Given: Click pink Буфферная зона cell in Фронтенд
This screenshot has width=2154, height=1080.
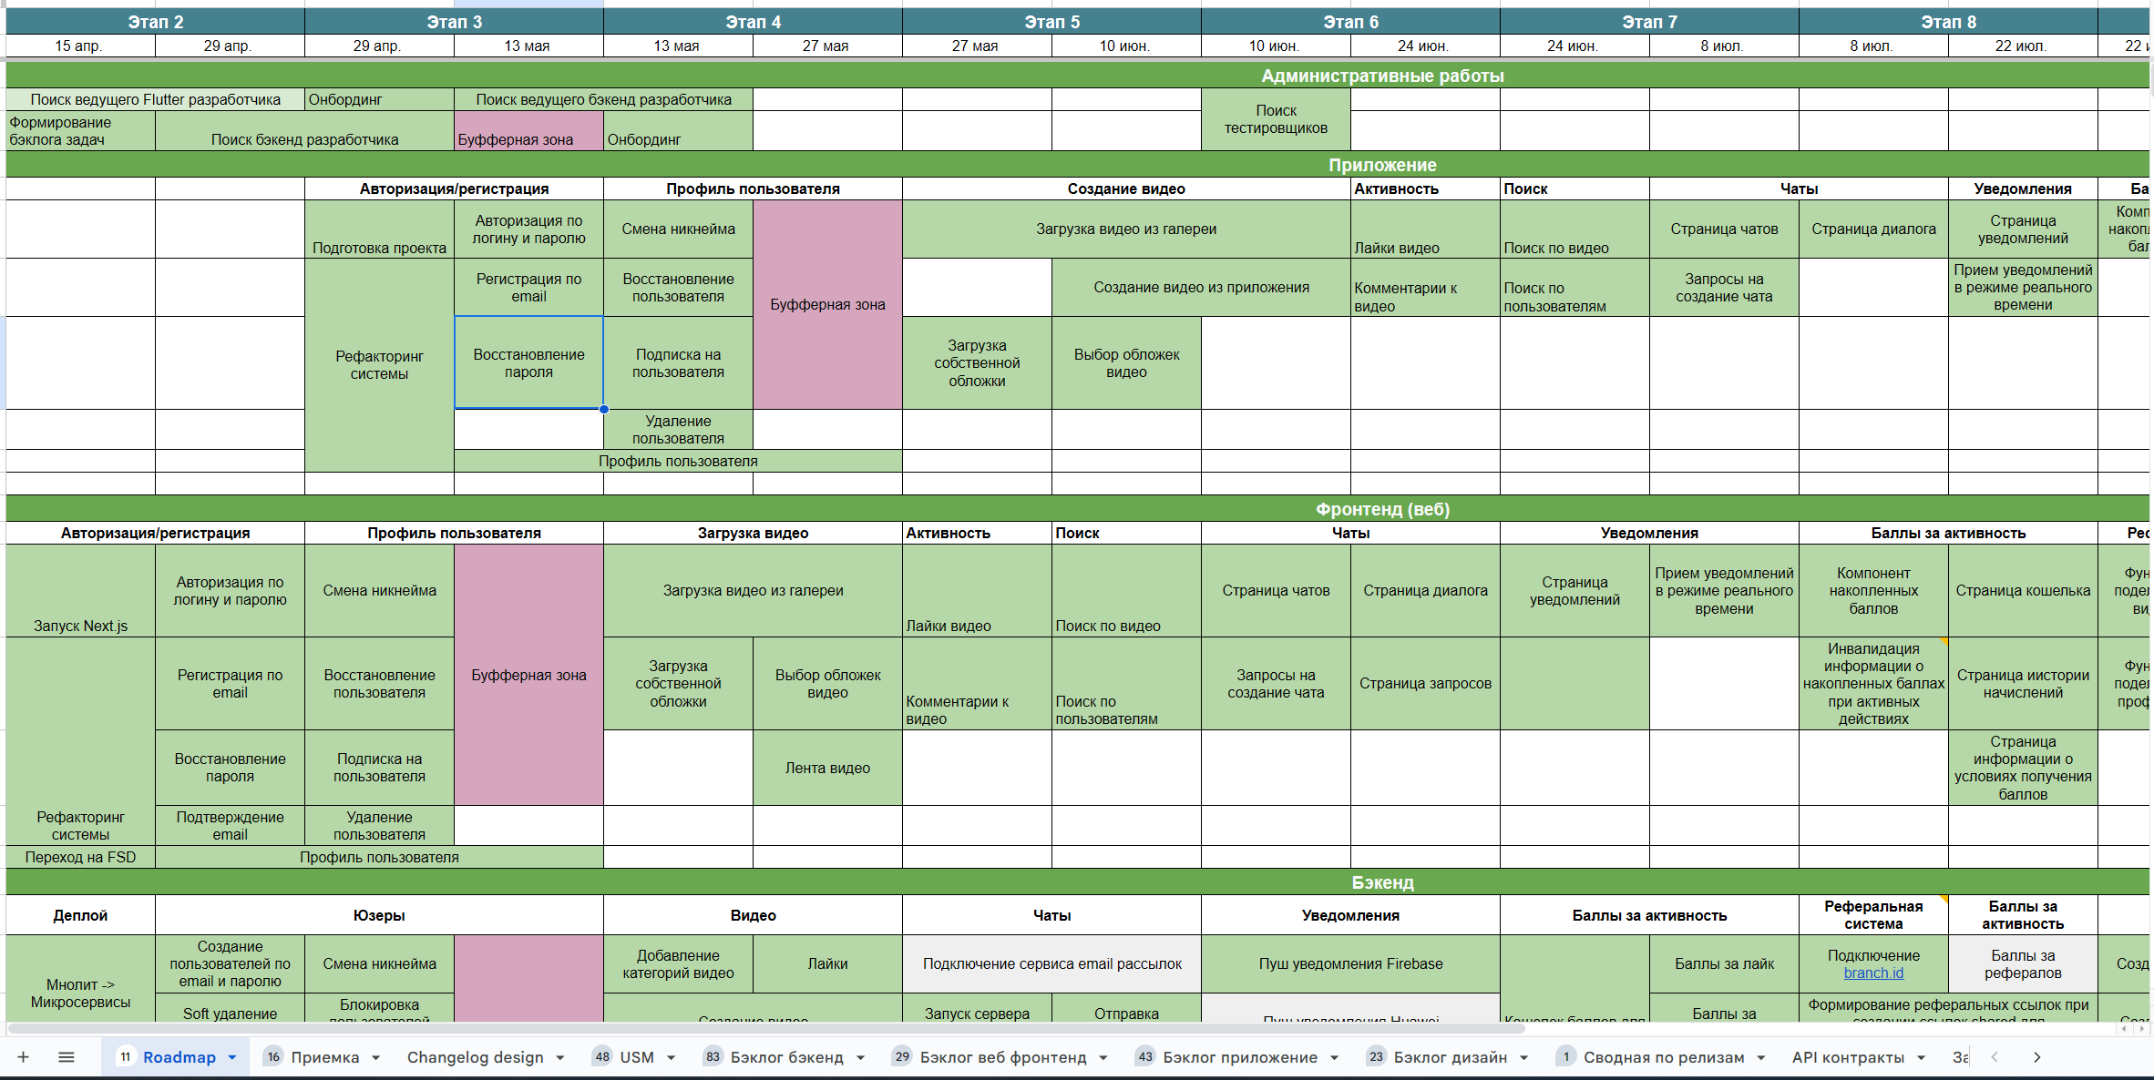Looking at the screenshot, I should pos(528,675).
